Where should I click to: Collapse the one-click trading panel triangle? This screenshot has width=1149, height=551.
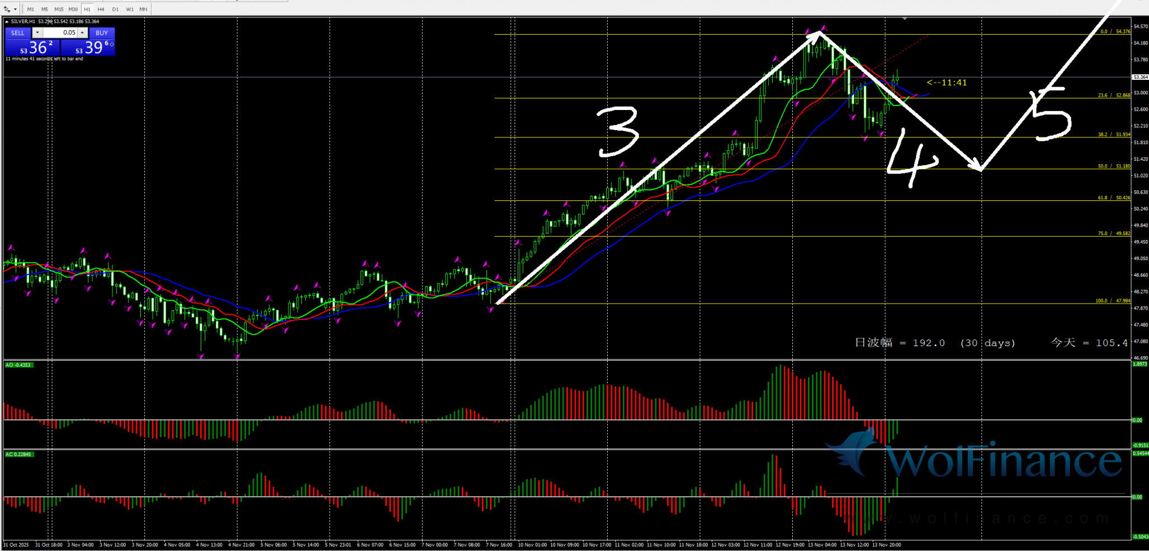pos(7,22)
